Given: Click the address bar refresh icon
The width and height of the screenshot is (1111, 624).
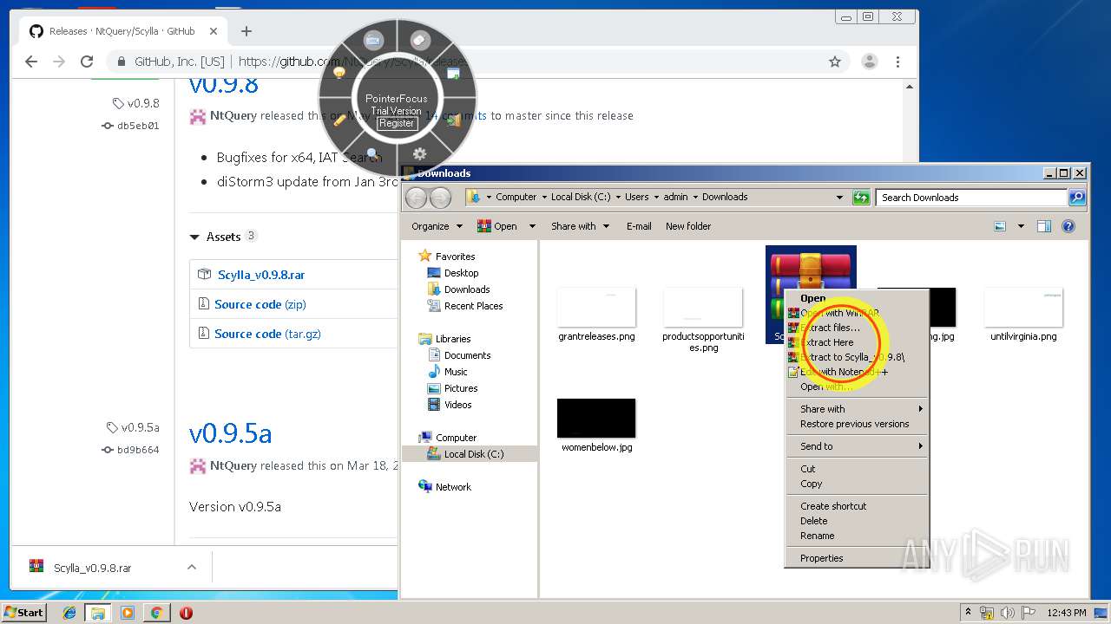Looking at the screenshot, I should pos(861,198).
